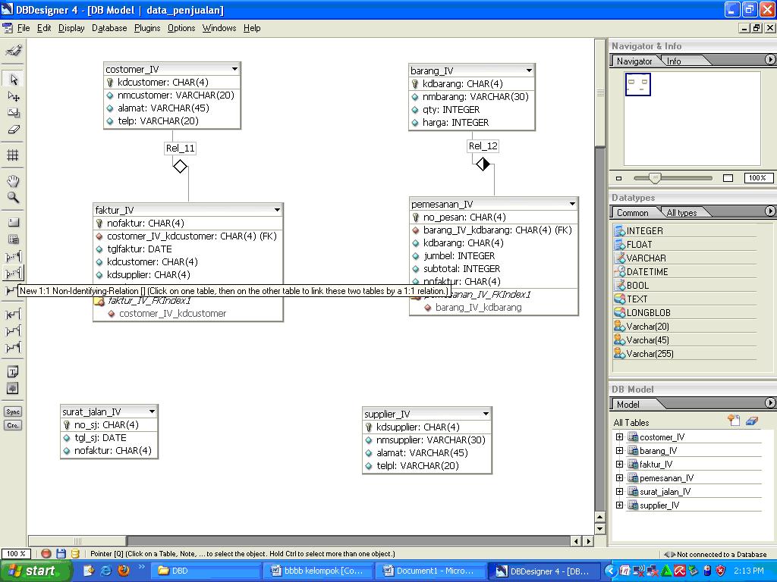Expand barang_IV in All Tables tree

[619, 450]
